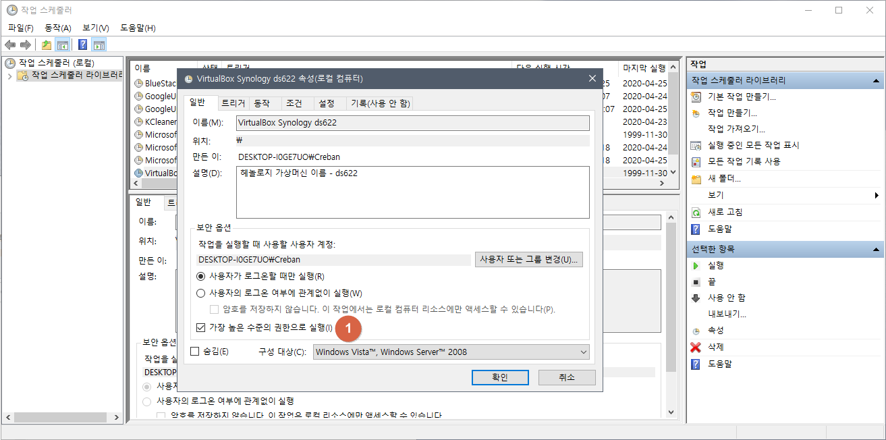
Task: Click 작업 가져오기 in actions pane
Action: pos(736,130)
